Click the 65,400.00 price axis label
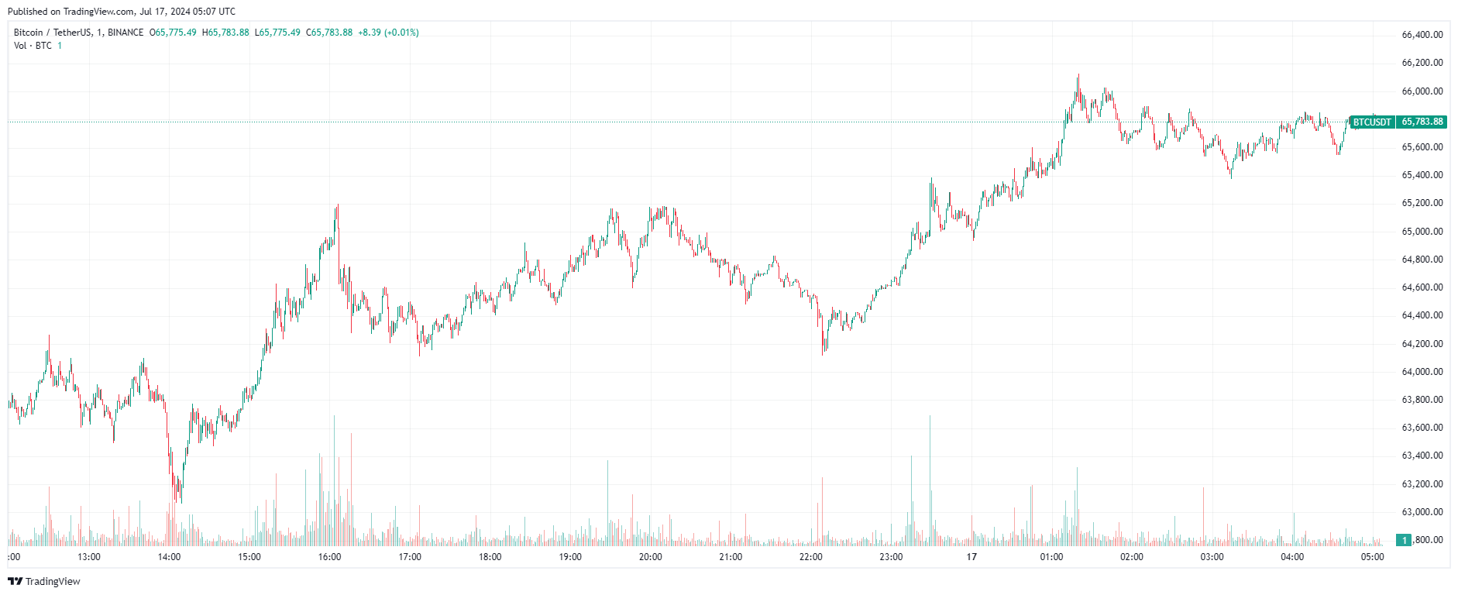 click(x=1422, y=175)
